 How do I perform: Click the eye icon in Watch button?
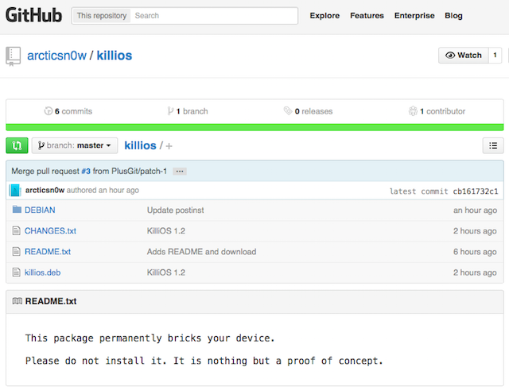pyautogui.click(x=450, y=55)
